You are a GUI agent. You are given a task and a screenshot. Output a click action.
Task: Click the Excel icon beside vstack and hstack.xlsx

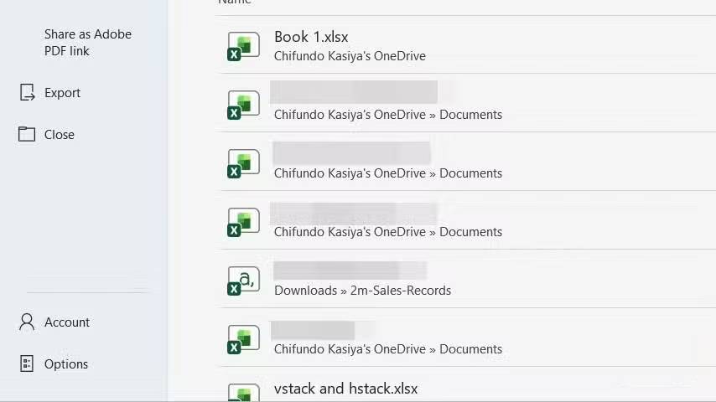243,393
